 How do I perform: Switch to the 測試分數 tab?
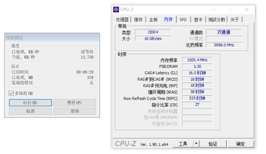click(x=217, y=20)
